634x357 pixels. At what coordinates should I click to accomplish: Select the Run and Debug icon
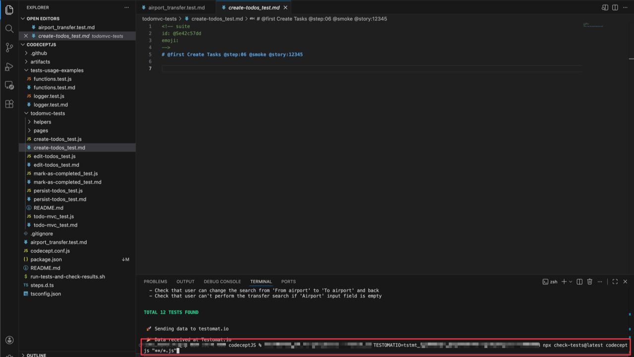(x=9, y=66)
